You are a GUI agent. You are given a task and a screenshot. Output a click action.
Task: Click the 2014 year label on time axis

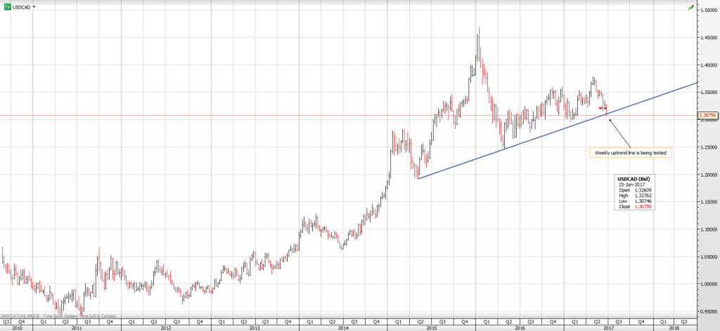coord(342,327)
